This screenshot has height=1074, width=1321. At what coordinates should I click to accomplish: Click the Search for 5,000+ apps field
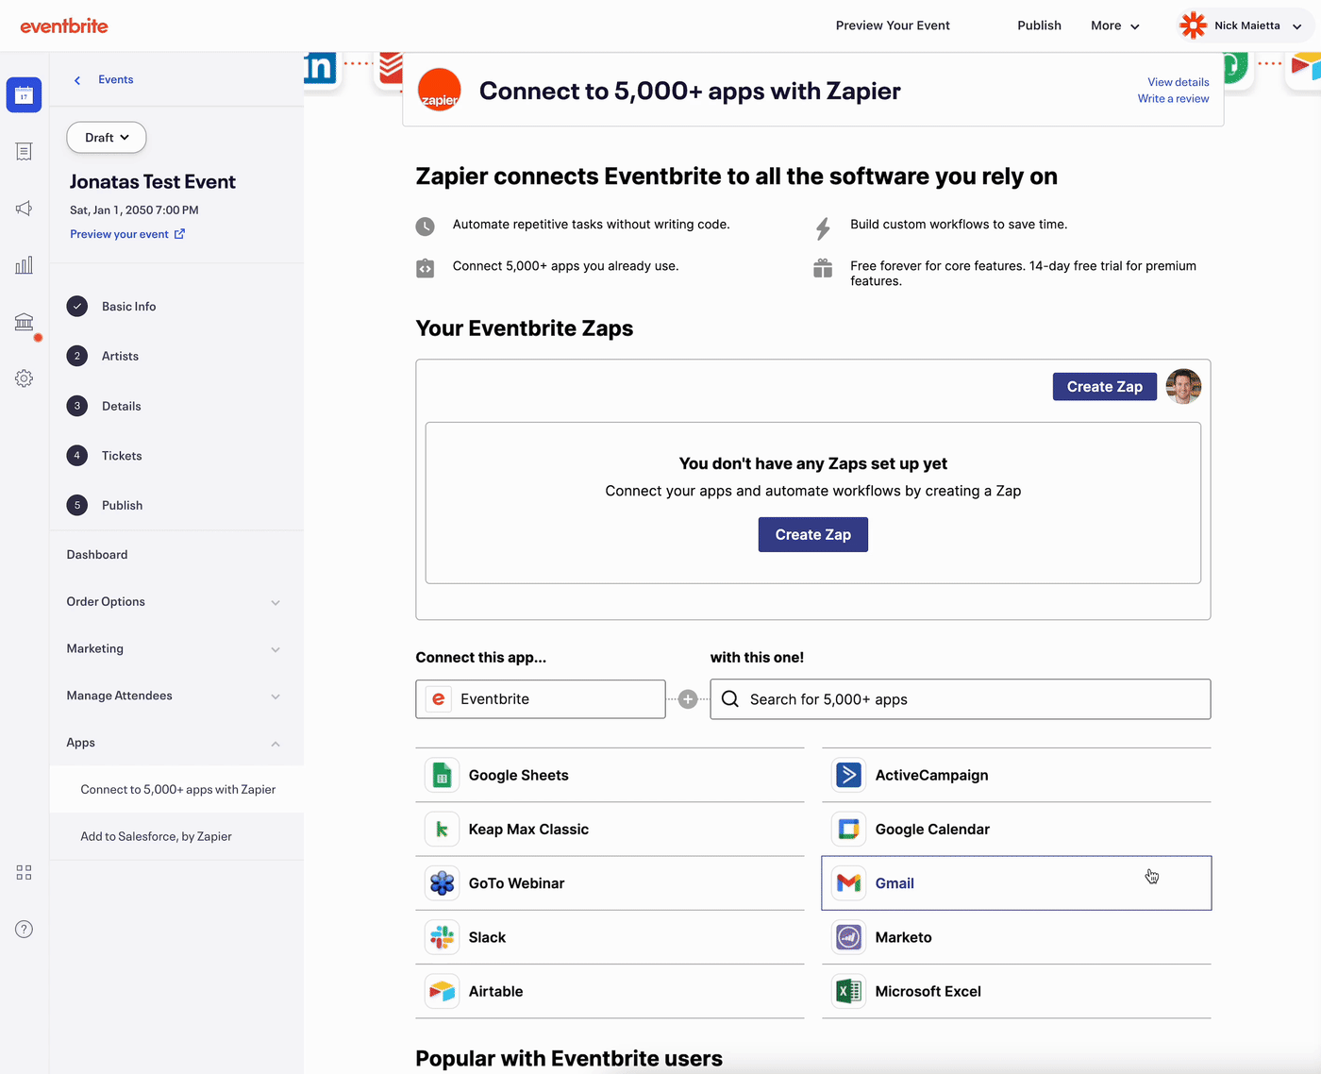[961, 699]
